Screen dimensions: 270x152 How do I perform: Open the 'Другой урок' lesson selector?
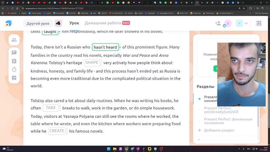pos(38,23)
